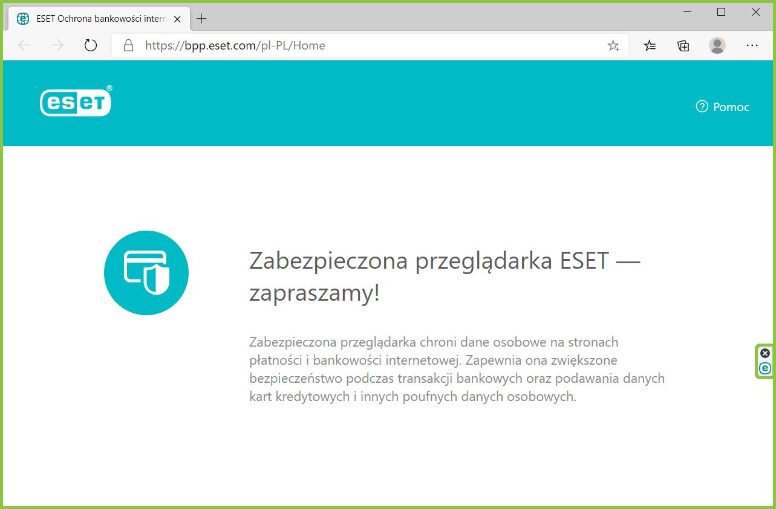Image resolution: width=776 pixels, height=509 pixels.
Task: Go forward to the next page
Action: [57, 45]
